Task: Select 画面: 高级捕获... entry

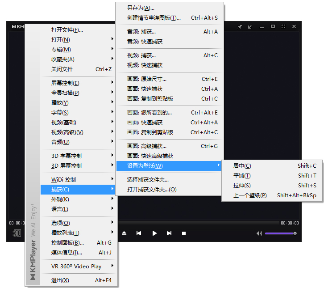Action: [x=170, y=146]
